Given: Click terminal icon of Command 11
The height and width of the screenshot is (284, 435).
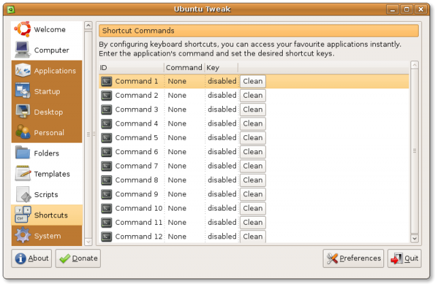Looking at the screenshot, I should pos(107,223).
